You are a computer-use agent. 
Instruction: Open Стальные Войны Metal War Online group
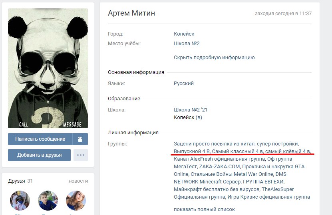232,174
